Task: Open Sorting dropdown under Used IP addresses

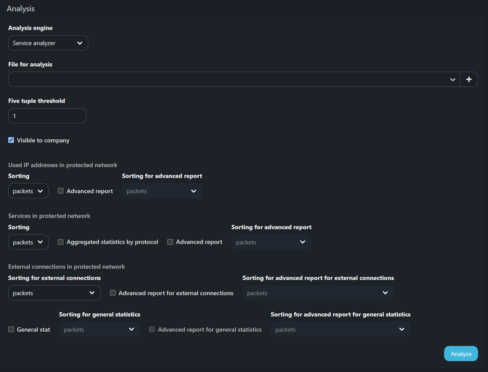Action: point(28,191)
